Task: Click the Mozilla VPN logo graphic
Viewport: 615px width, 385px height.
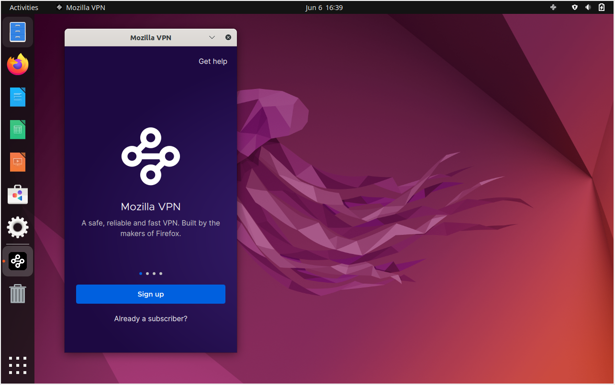Action: click(x=151, y=156)
